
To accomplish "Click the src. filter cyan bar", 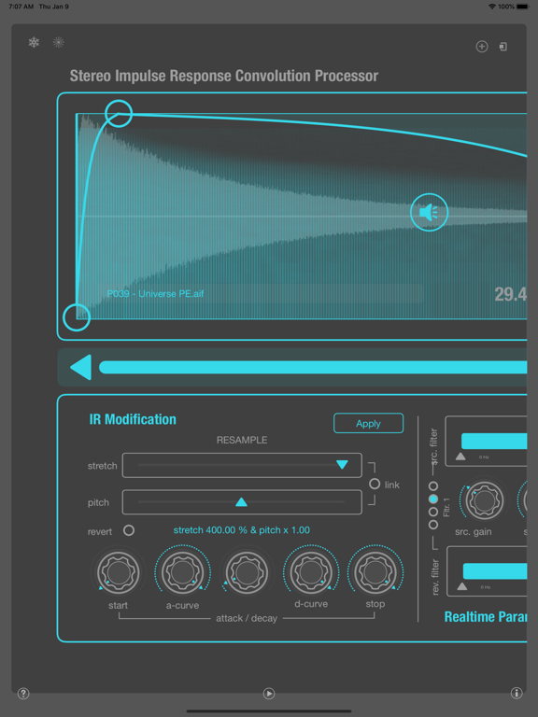I will (493, 441).
